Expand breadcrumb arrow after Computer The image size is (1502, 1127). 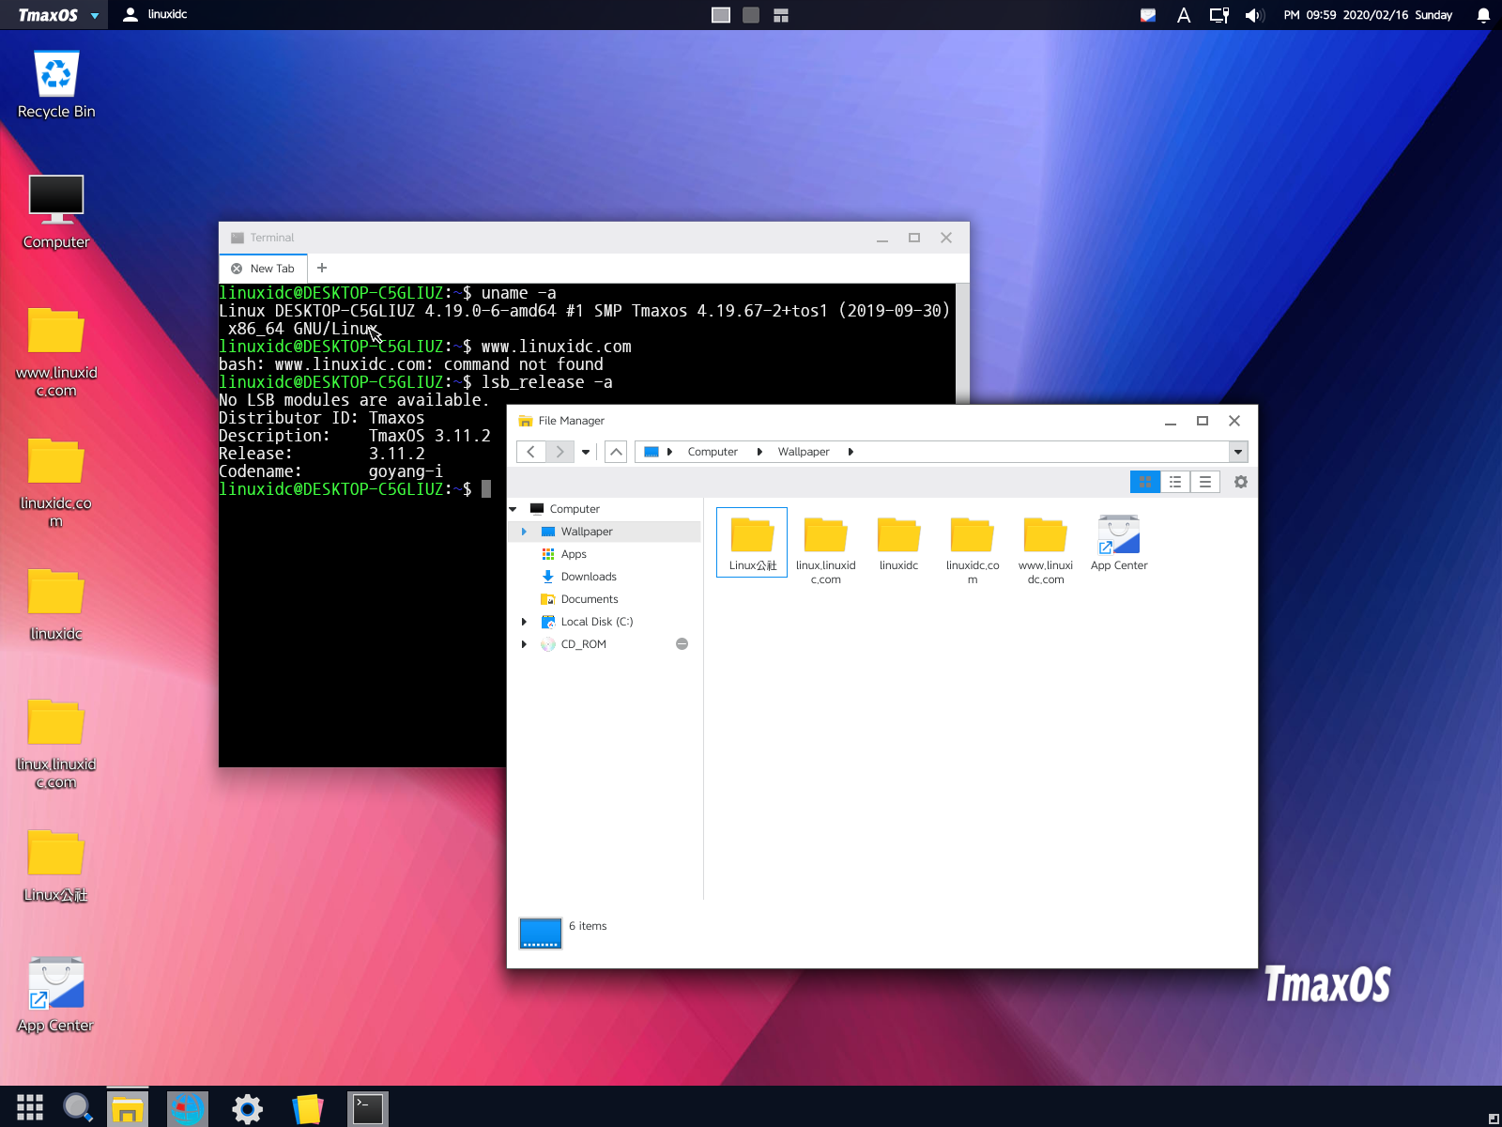click(759, 452)
